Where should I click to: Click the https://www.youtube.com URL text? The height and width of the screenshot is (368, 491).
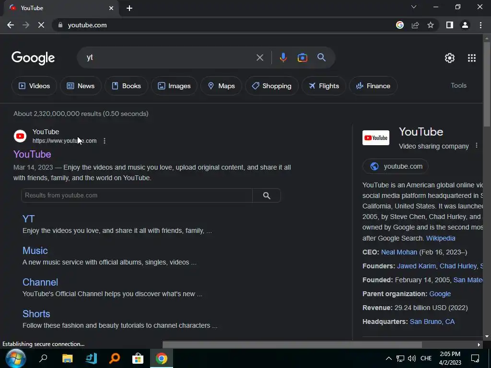[x=65, y=141]
